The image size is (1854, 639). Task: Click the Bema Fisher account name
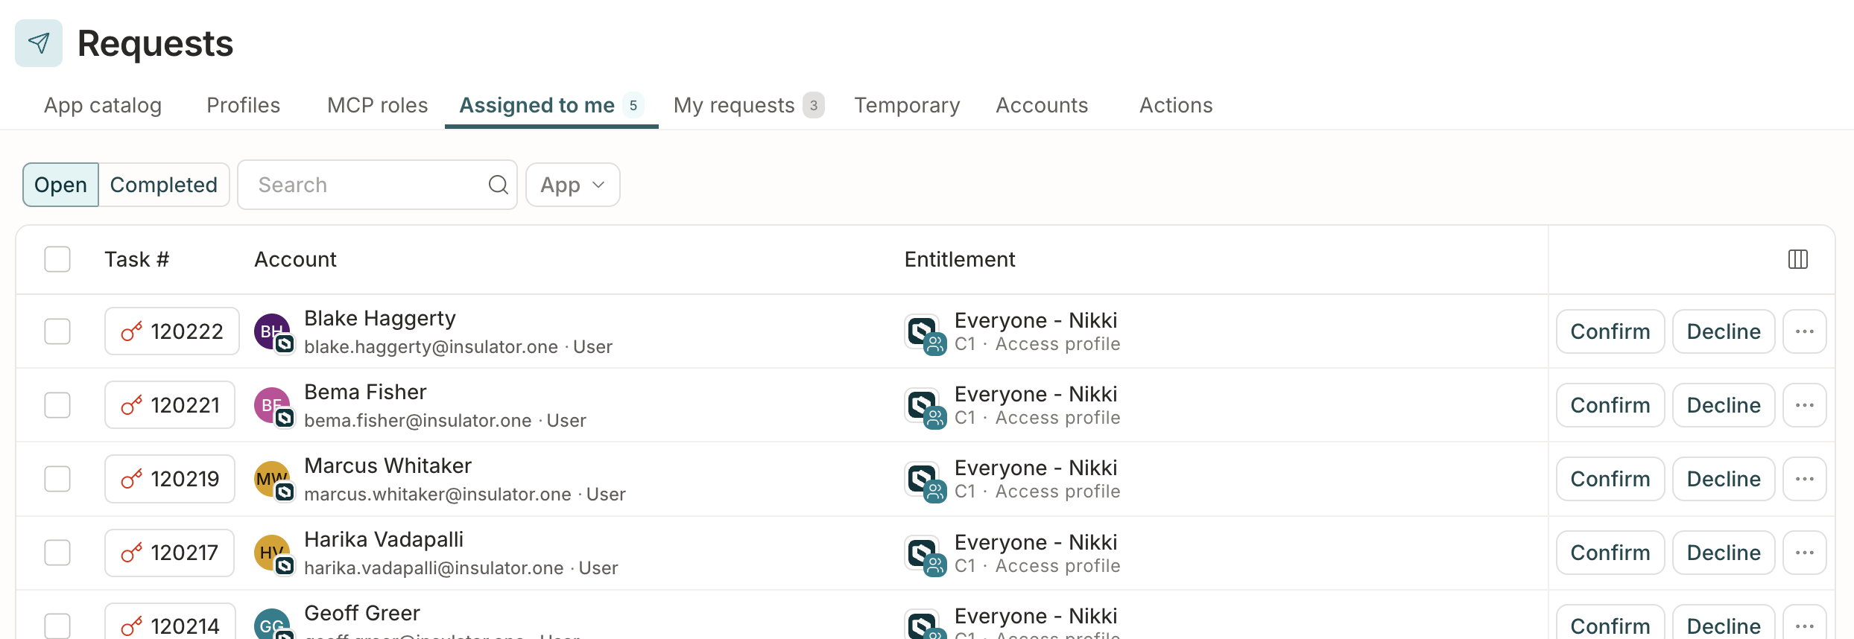(365, 392)
